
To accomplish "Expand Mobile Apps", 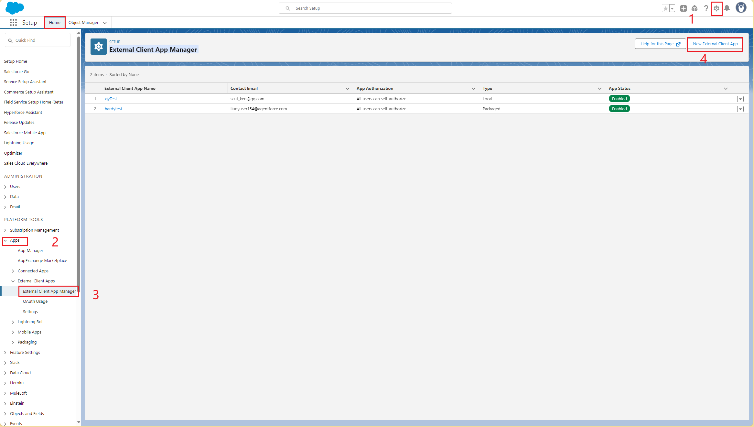I will click(13, 332).
